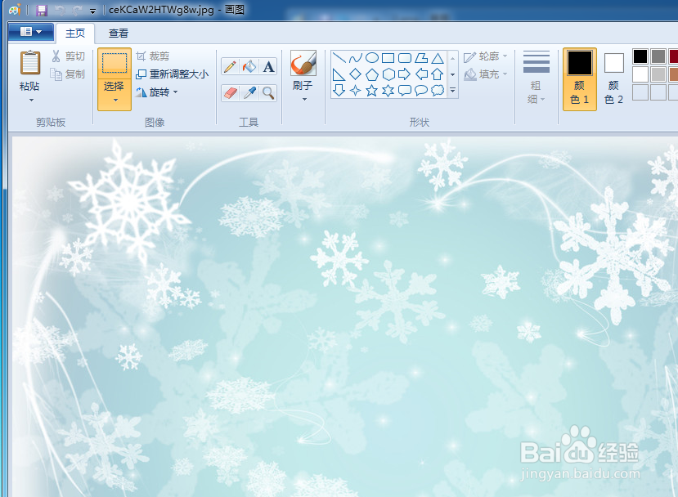Choose the Right triangle shape
Image resolution: width=678 pixels, height=497 pixels.
pyautogui.click(x=339, y=74)
